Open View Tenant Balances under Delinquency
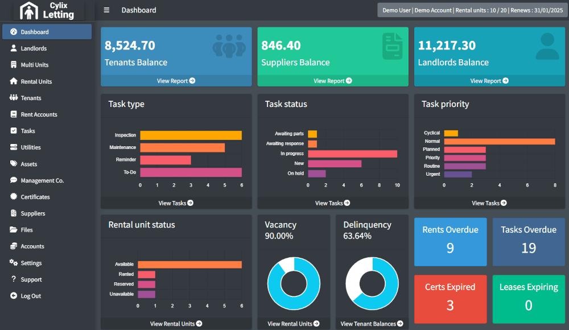Viewport: 569px width, 330px height. coord(372,324)
